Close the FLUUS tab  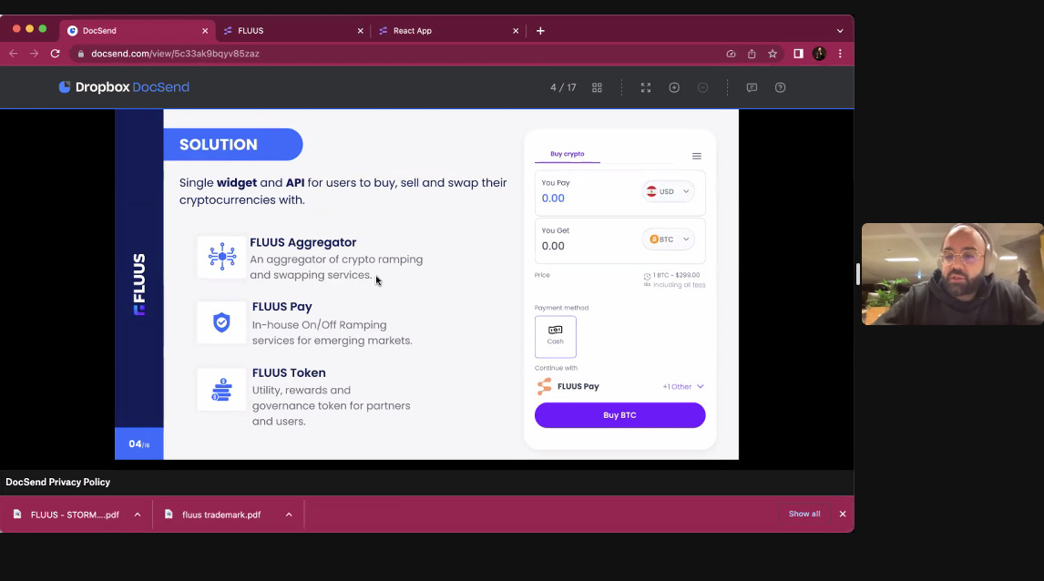[x=360, y=31]
